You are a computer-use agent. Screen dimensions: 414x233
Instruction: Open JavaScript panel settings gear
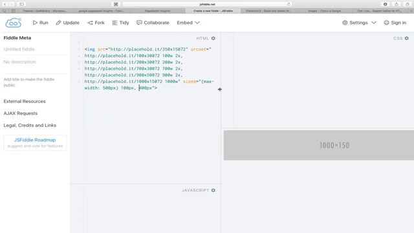pyautogui.click(x=213, y=190)
